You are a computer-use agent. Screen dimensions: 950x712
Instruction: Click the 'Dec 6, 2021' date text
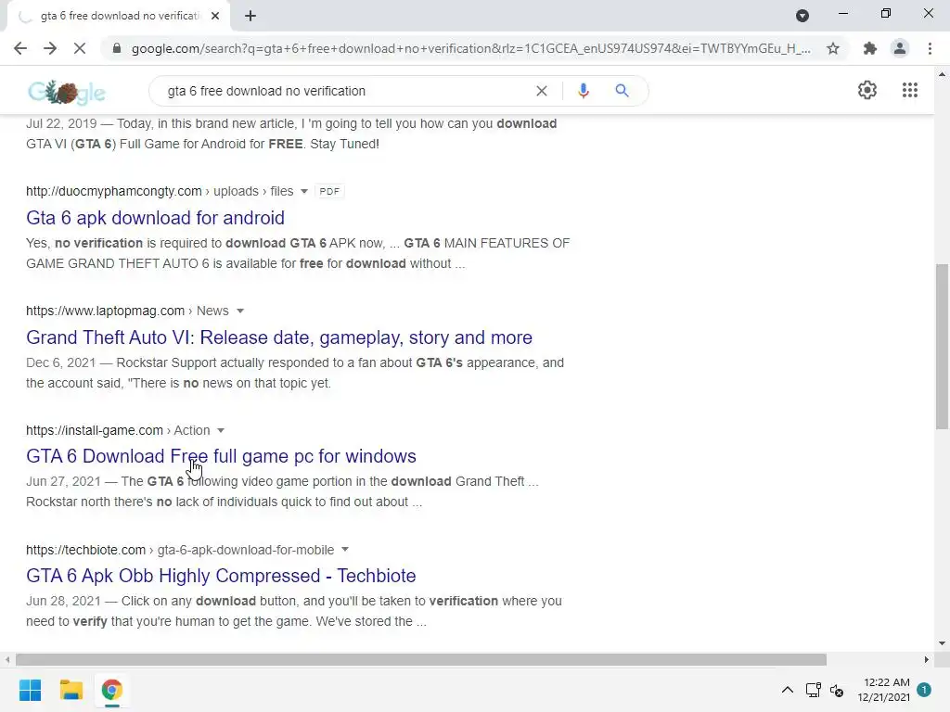click(x=60, y=362)
